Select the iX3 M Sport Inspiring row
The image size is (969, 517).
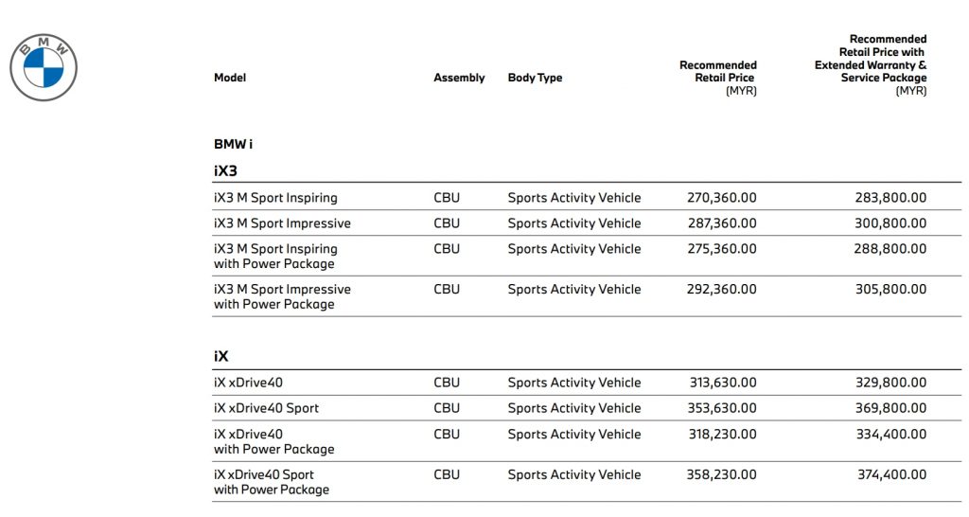275,198
